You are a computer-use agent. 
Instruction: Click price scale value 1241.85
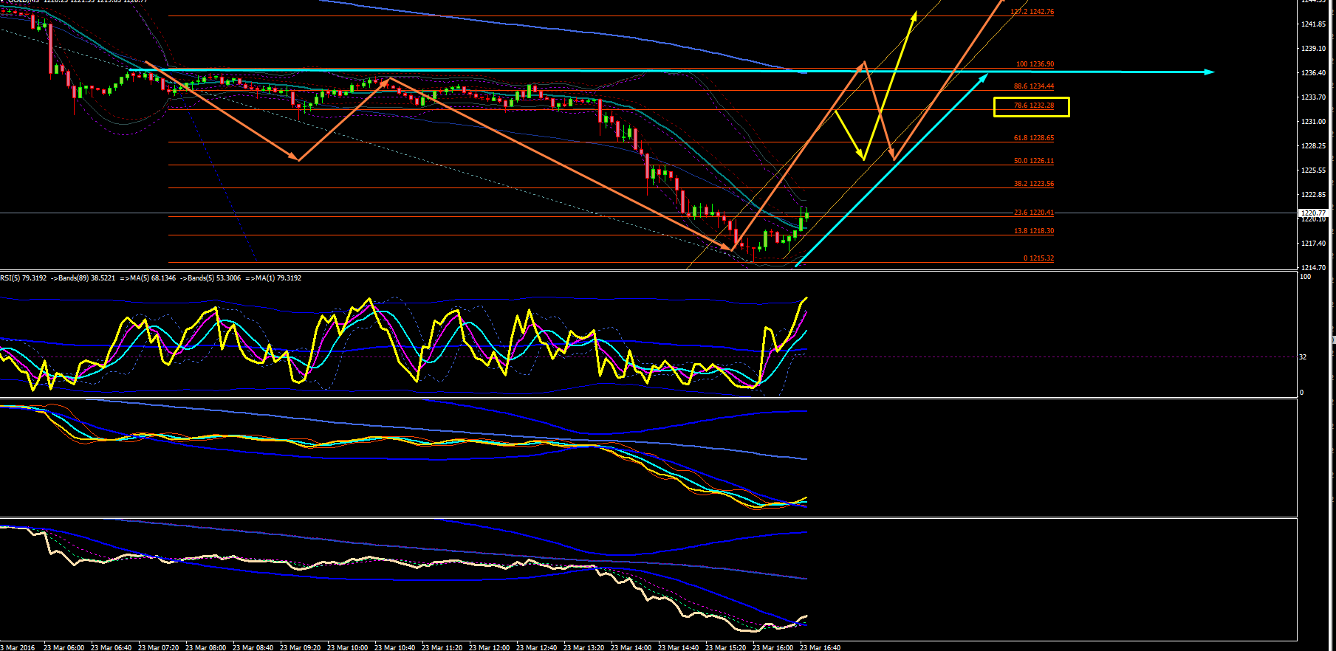(1313, 24)
